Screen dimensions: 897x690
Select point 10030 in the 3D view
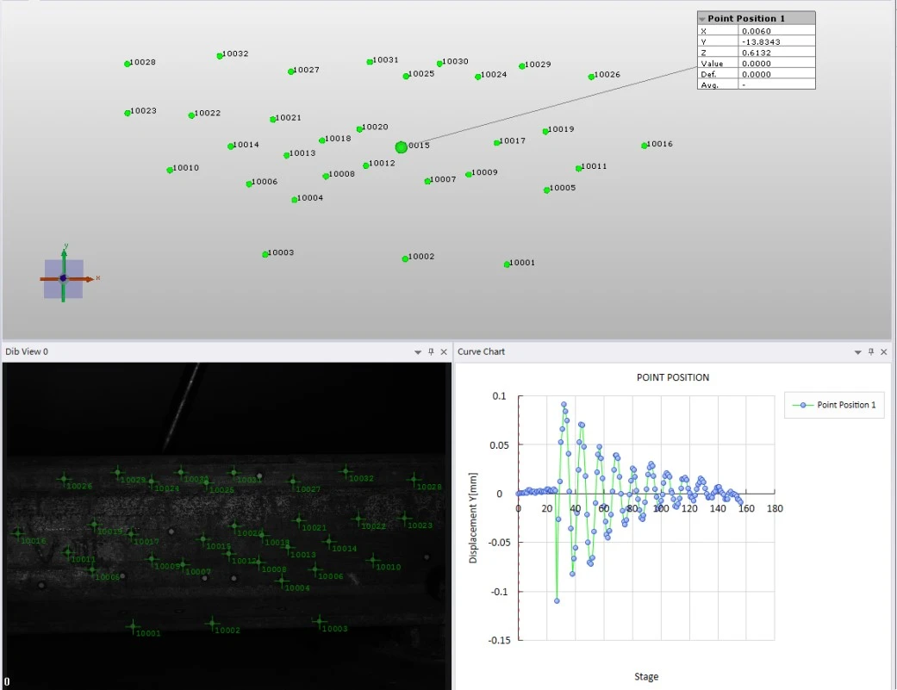pyautogui.click(x=439, y=64)
